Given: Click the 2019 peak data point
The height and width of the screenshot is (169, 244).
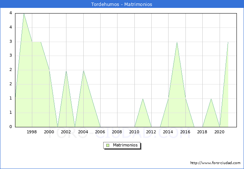Looking at the screenshot, I should 211,99.
